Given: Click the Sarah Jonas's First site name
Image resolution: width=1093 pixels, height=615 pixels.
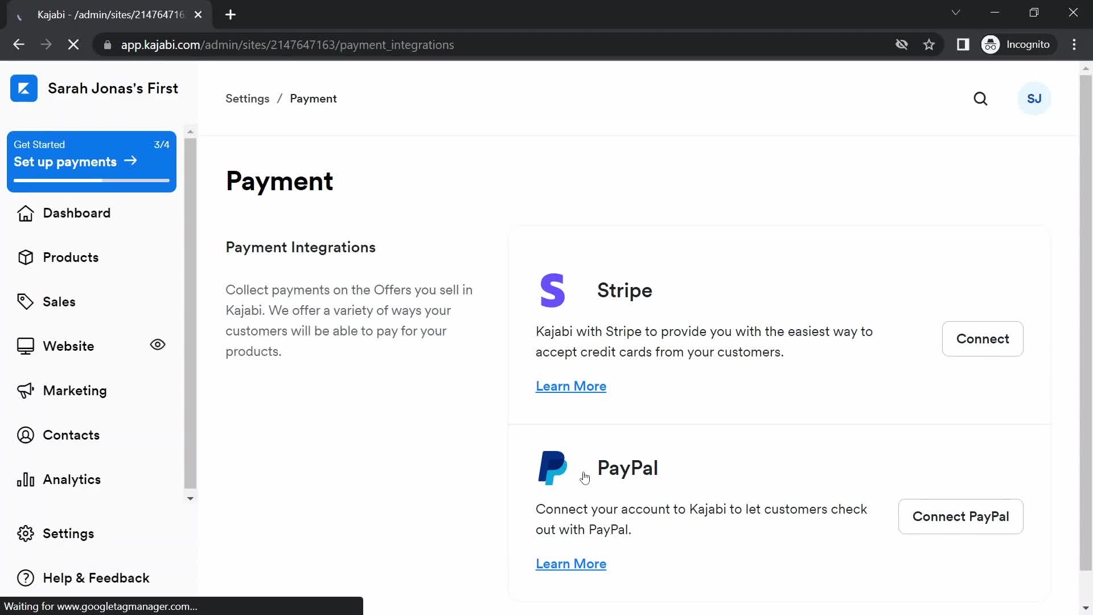Looking at the screenshot, I should click(113, 88).
